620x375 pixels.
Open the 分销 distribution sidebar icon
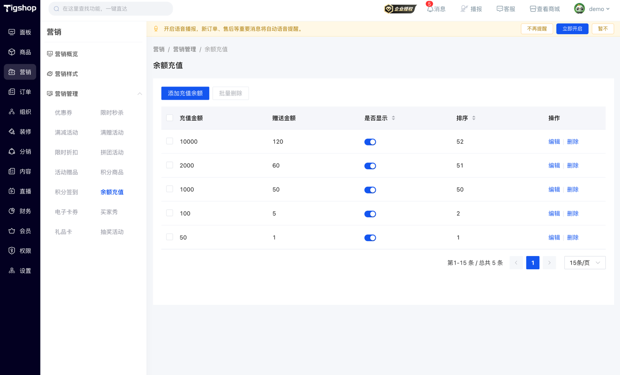12,152
